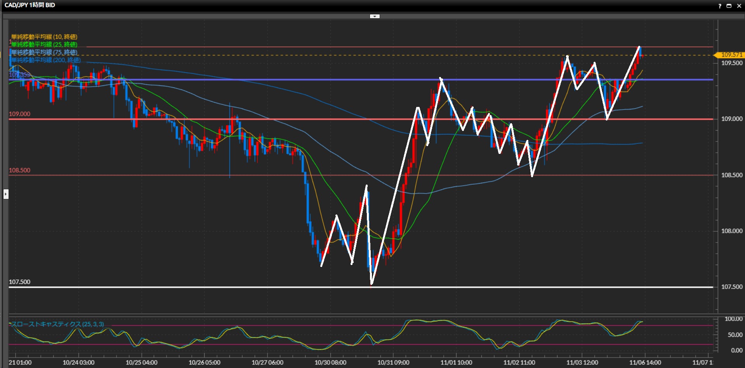The height and width of the screenshot is (368, 745).
Task: Click the 10/30 08:00 time axis label
Action: click(x=330, y=363)
